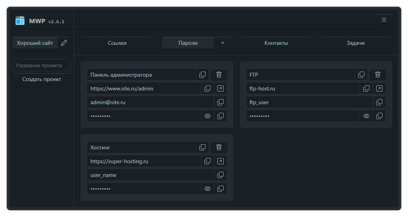Click the plus icon next to Пароли
This screenshot has height=217, width=408.
coord(223,43)
